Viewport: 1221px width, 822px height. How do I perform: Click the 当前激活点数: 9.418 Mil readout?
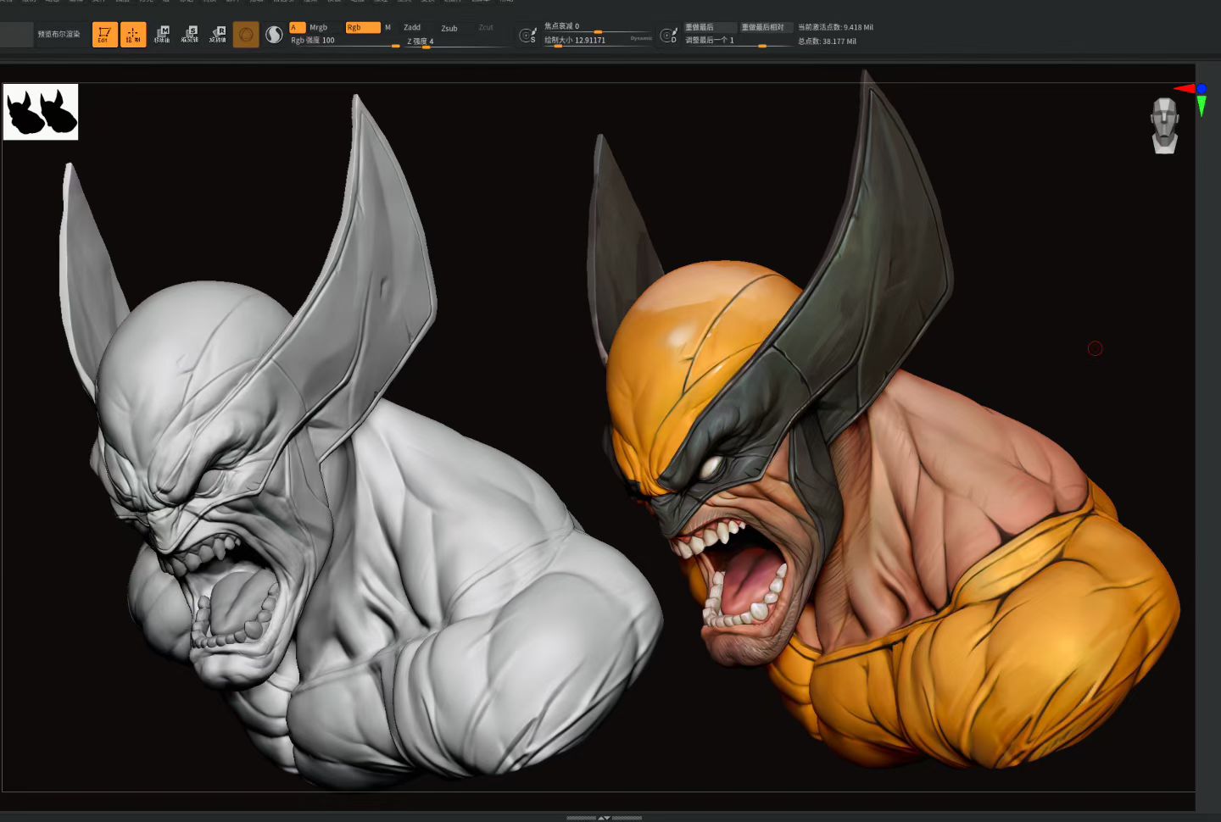[835, 27]
